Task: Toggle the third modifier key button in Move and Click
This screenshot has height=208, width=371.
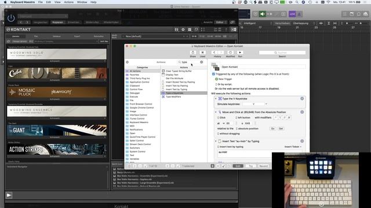Action: point(285,117)
